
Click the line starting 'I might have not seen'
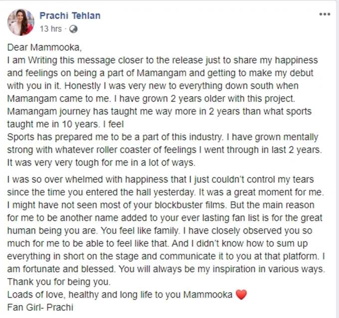[x=161, y=205]
